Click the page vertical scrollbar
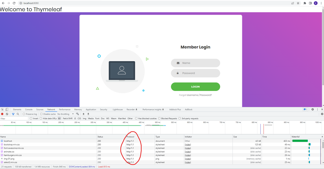The height and width of the screenshot is (169, 324). pyautogui.click(x=323, y=47)
